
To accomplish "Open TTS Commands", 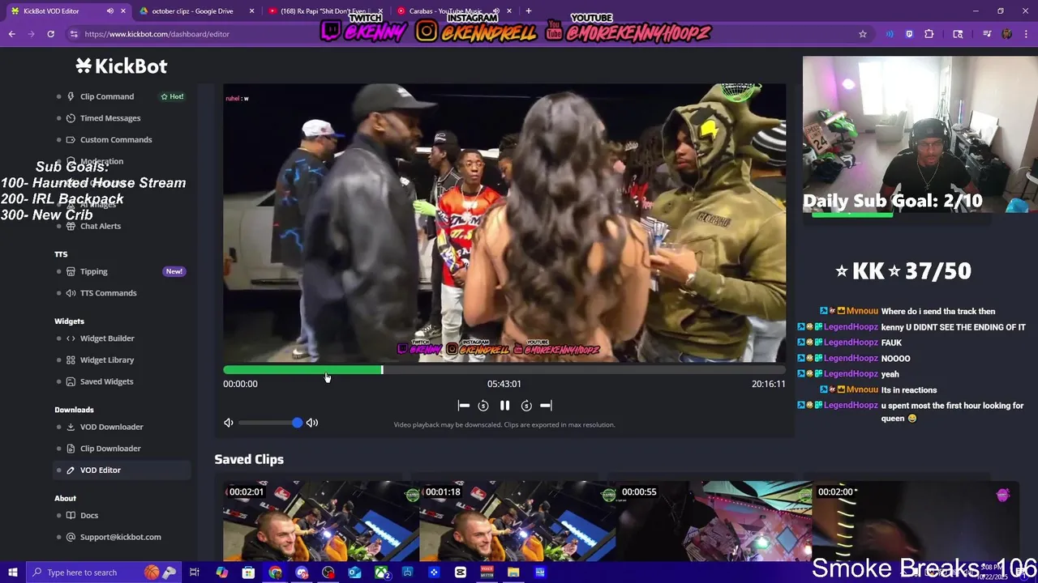I will click(109, 293).
